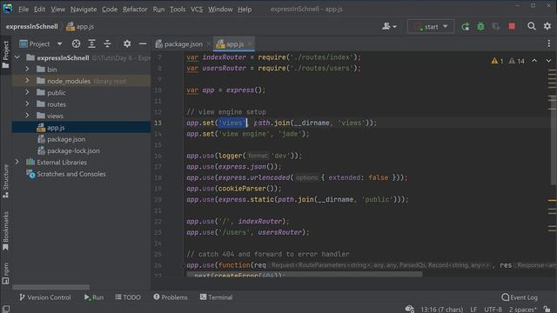
Task: Open the VCS menu
Action: coord(197,10)
